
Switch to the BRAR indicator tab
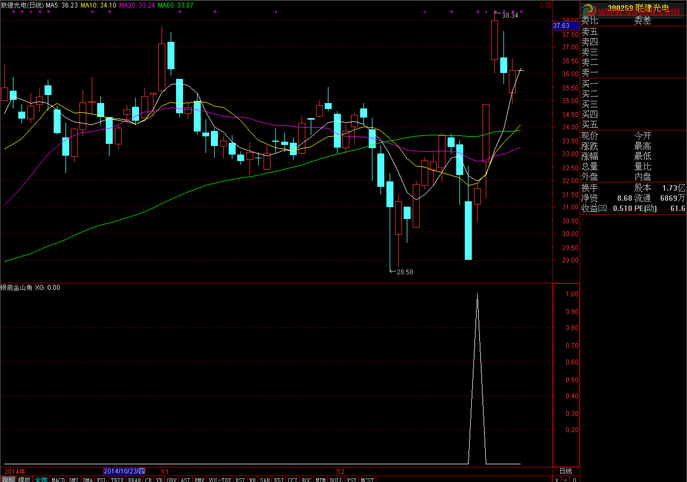tap(135, 479)
